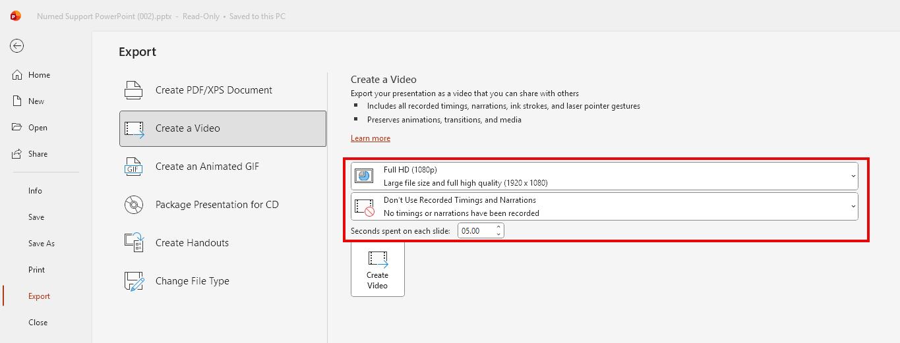Click the Home house icon

pos(17,75)
